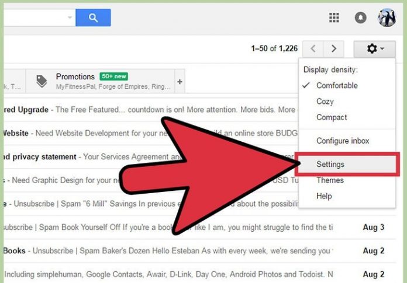
Task: Click the blue search magnifier button
Action: 93,18
